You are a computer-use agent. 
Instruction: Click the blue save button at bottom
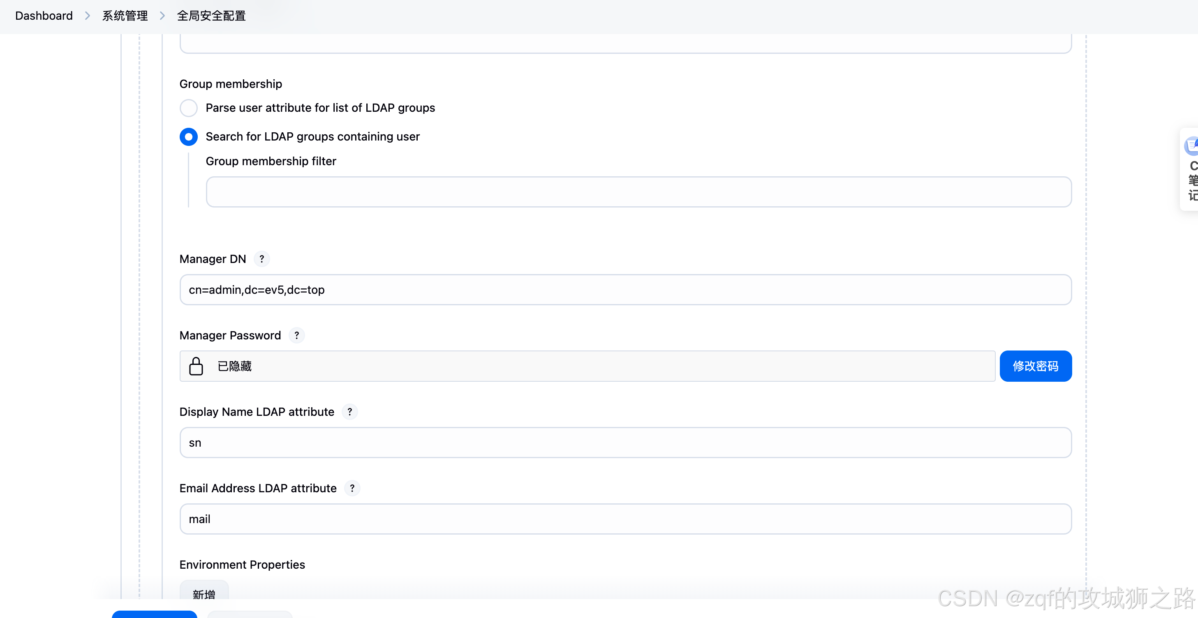tap(154, 614)
